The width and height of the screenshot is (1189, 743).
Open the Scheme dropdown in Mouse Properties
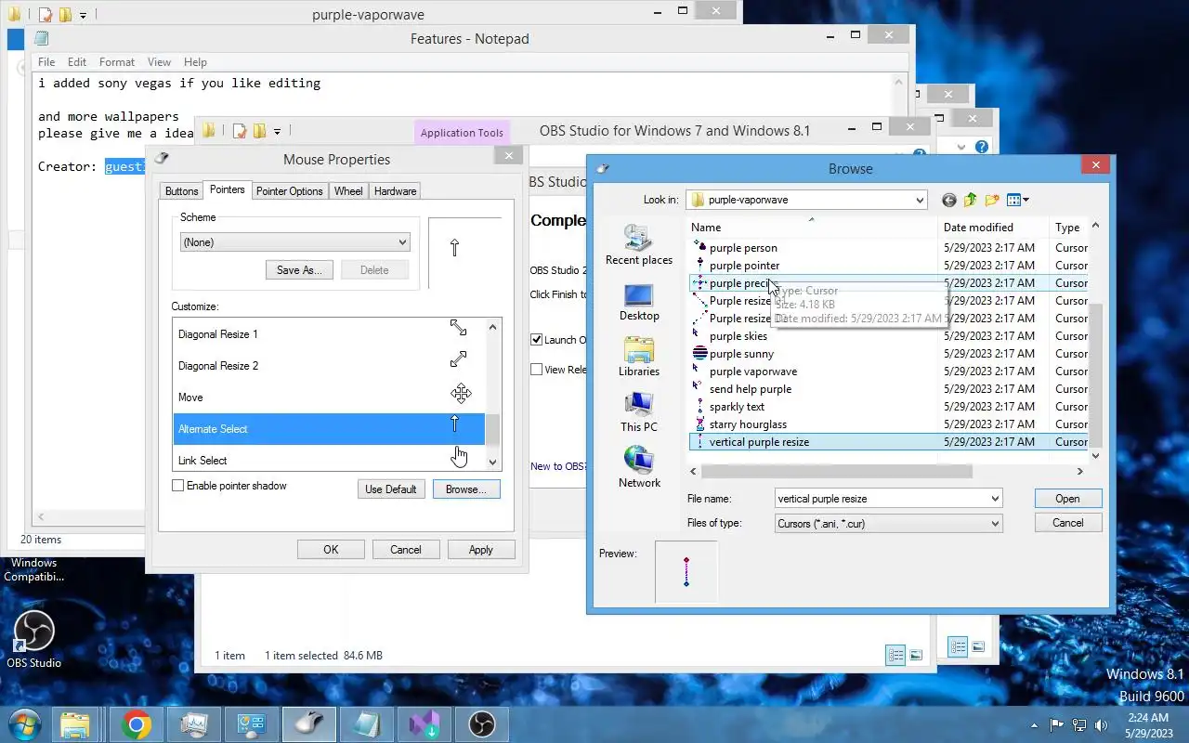(294, 242)
